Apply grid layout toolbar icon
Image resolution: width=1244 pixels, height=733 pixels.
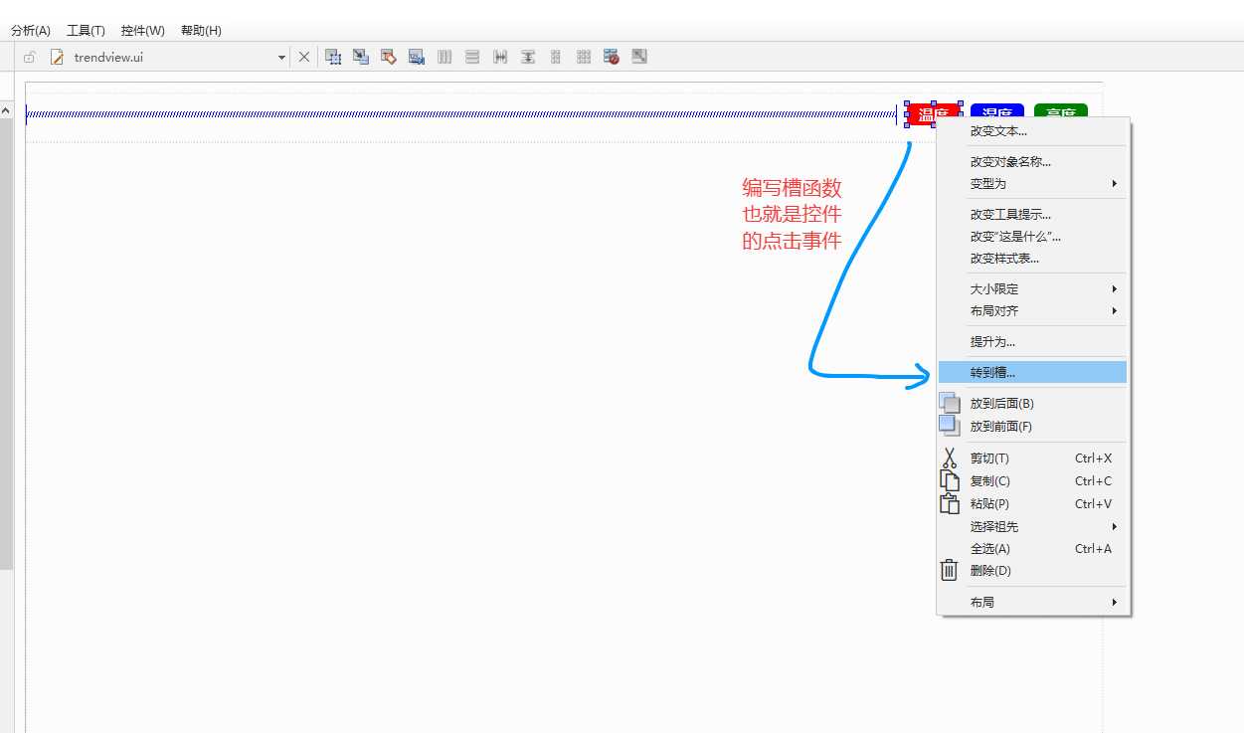[584, 57]
